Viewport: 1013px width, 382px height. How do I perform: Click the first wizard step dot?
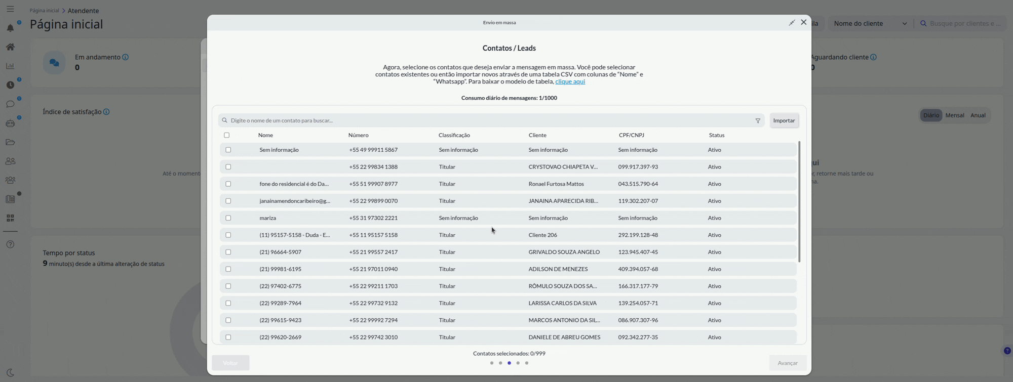click(492, 363)
